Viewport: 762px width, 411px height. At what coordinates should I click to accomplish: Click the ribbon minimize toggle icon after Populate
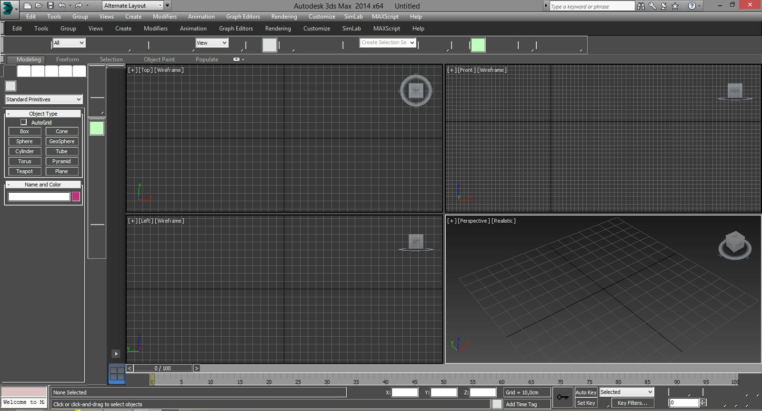tap(236, 59)
